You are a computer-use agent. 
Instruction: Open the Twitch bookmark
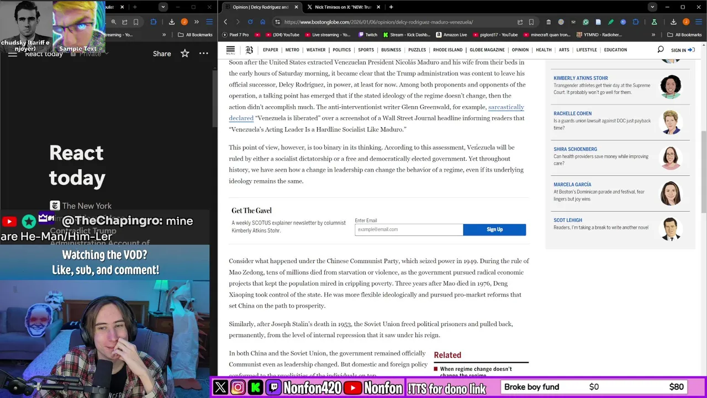[368, 35]
